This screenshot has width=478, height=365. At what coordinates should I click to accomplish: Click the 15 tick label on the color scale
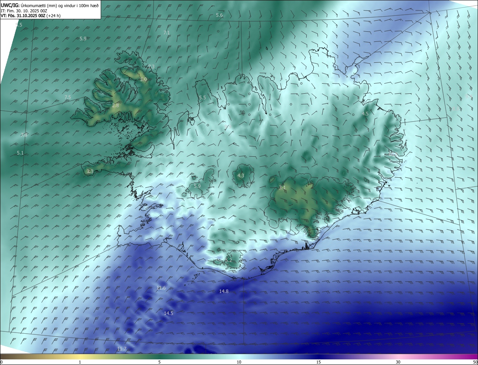(319, 362)
